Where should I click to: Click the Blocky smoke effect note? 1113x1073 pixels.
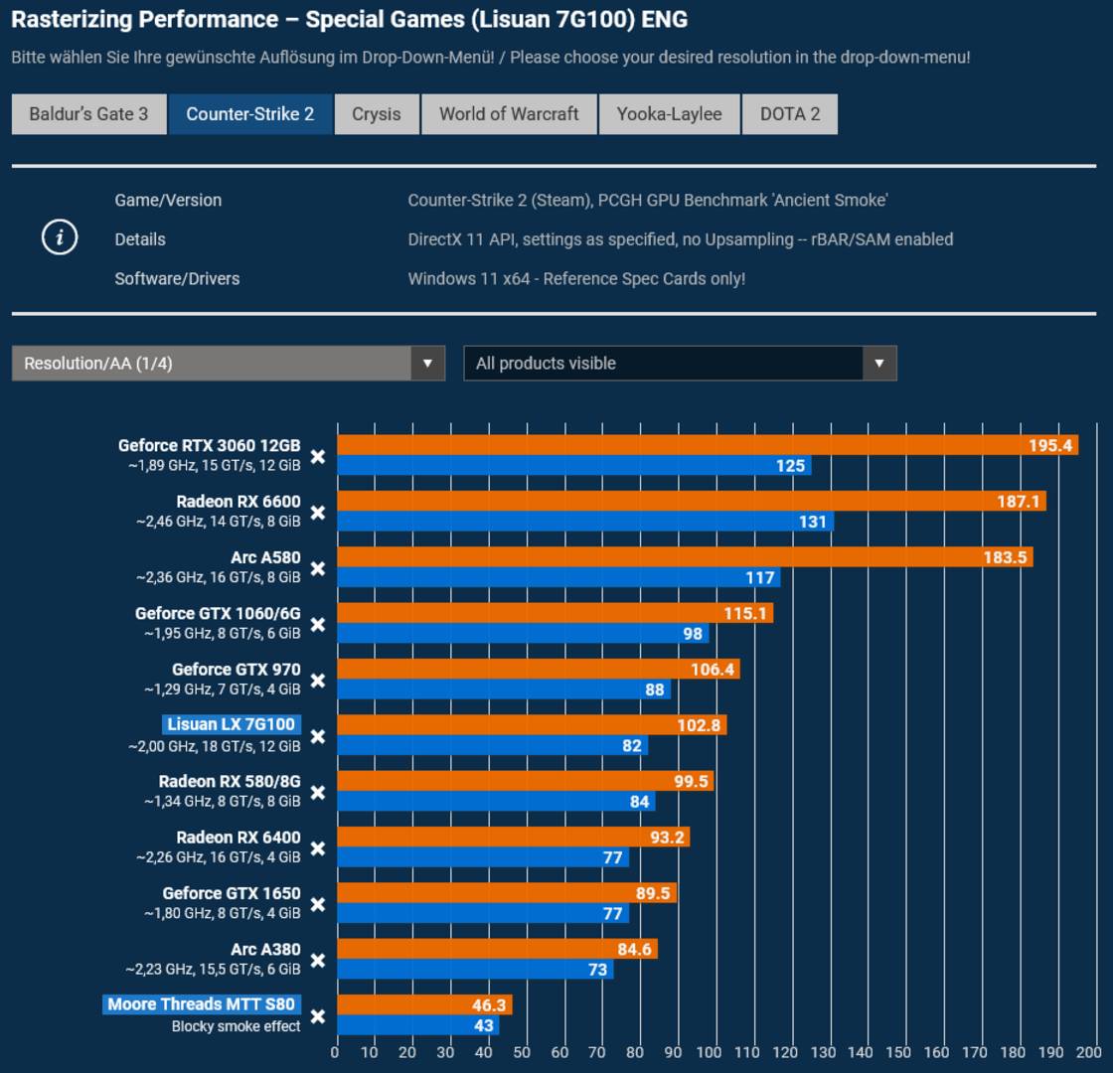236,1026
